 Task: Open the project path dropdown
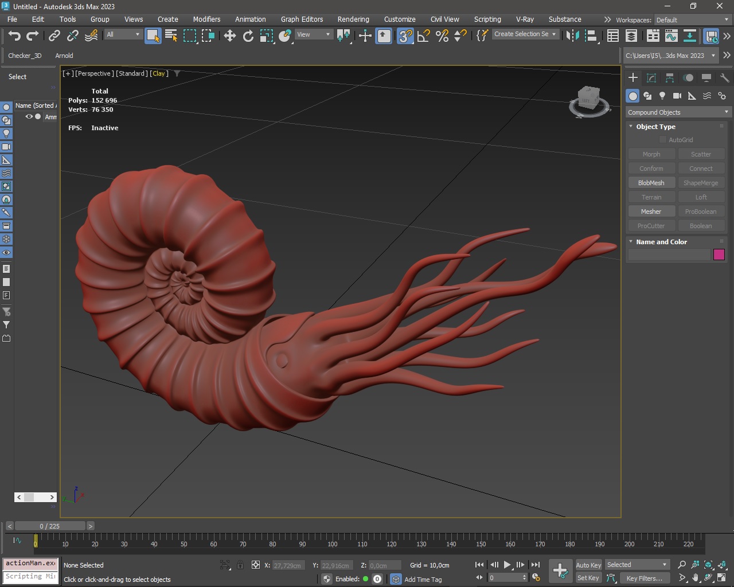(x=671, y=56)
